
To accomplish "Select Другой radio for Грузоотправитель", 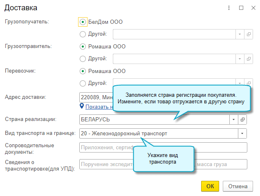I will click(x=83, y=59).
